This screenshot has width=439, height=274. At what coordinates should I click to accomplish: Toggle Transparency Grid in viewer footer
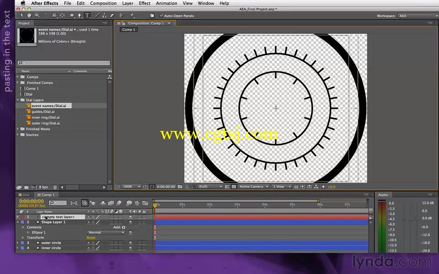tap(234, 186)
